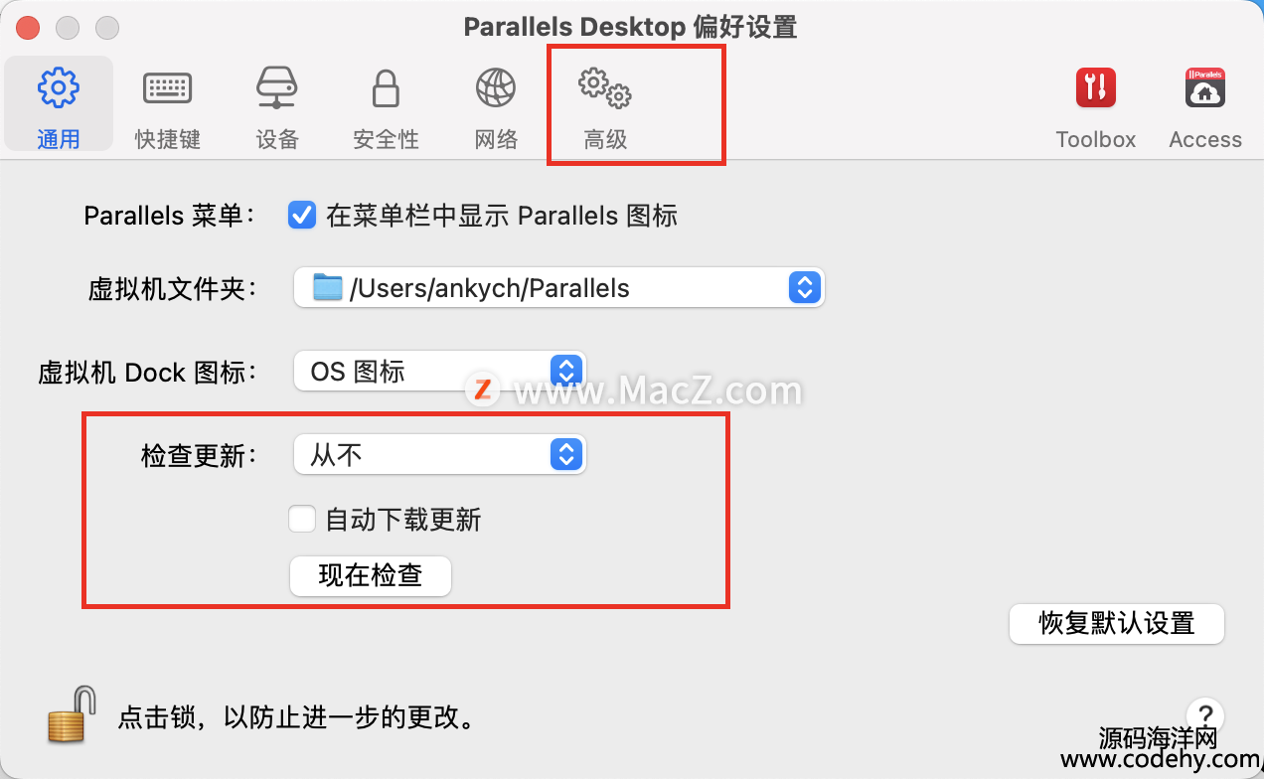Click the 恢复默认设置 button

click(1117, 623)
